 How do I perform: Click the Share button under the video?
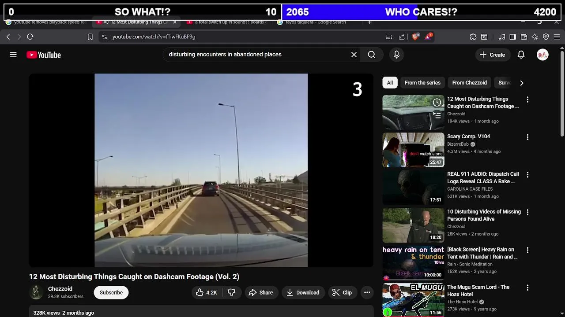[261, 292]
